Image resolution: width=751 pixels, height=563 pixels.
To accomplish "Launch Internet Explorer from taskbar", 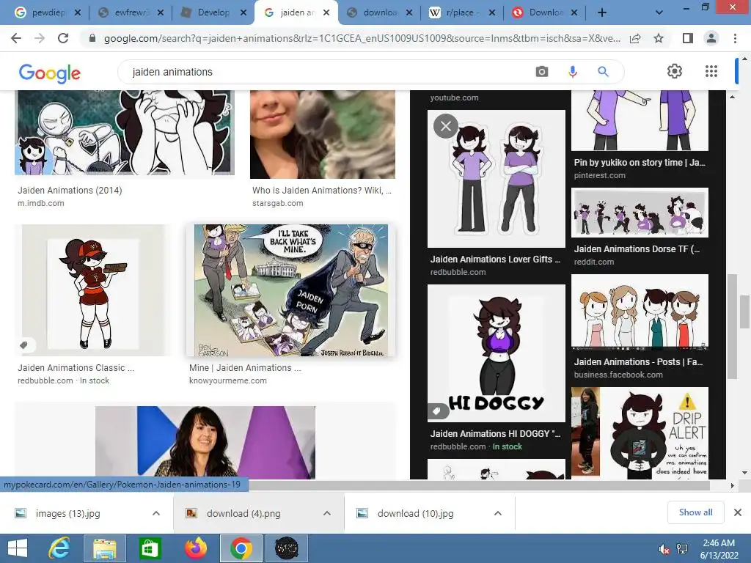I will [x=59, y=548].
